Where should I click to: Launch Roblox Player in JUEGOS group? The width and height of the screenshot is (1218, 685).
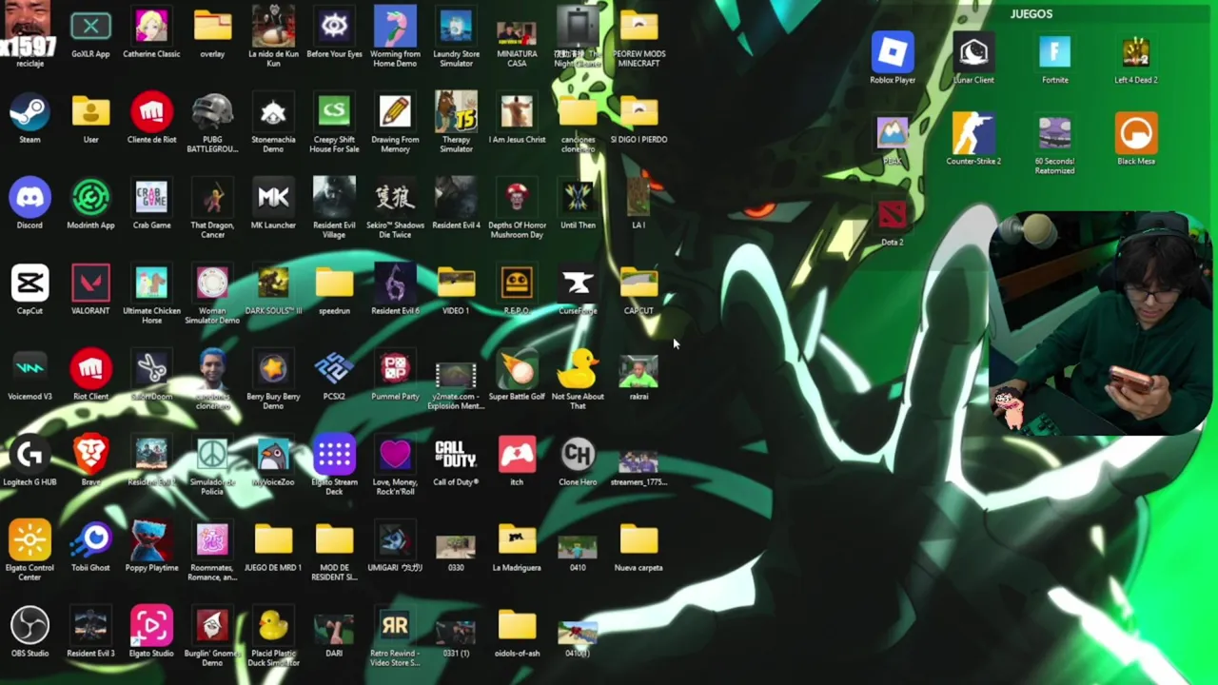(893, 53)
